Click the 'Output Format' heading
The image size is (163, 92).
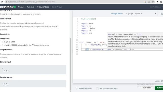[x=6, y=50]
